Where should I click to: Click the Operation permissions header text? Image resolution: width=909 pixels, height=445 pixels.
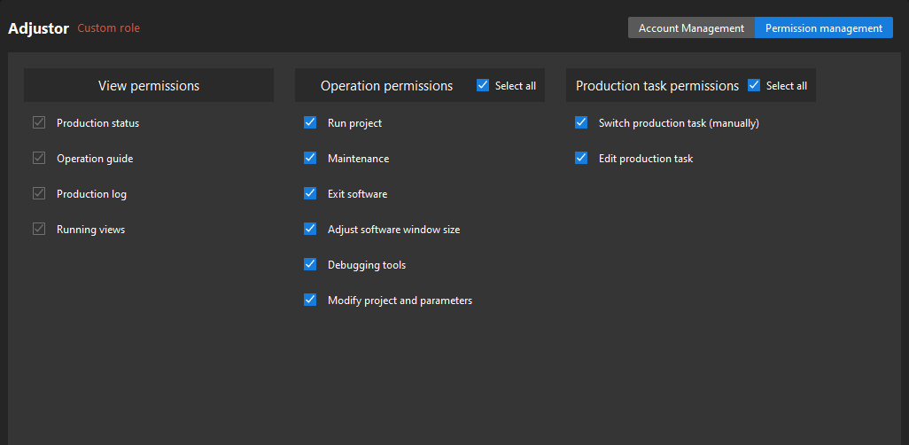point(386,86)
